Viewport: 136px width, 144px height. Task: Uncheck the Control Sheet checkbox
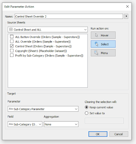(x=12, y=46)
